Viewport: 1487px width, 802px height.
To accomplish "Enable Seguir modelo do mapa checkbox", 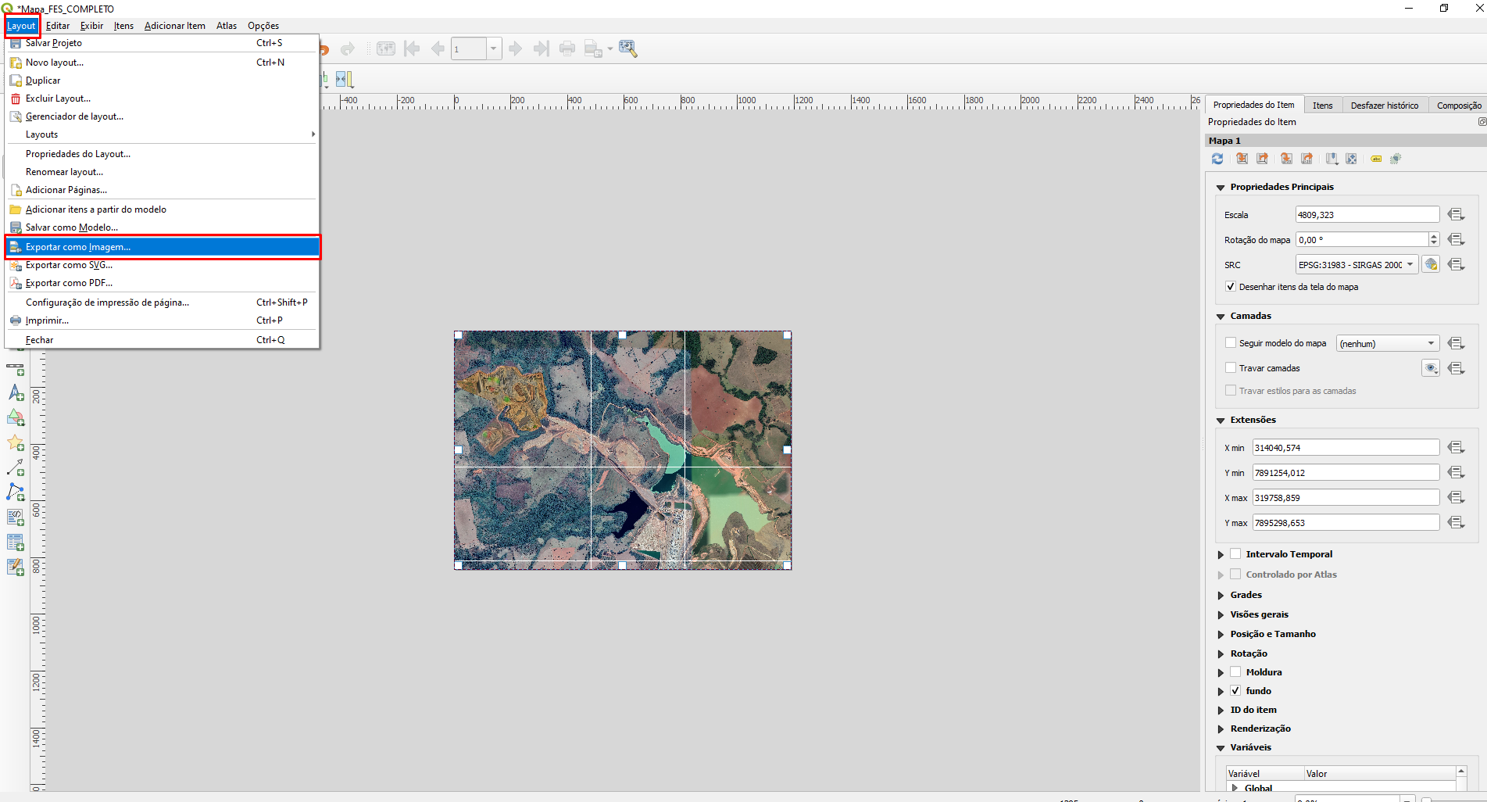I will (x=1231, y=343).
